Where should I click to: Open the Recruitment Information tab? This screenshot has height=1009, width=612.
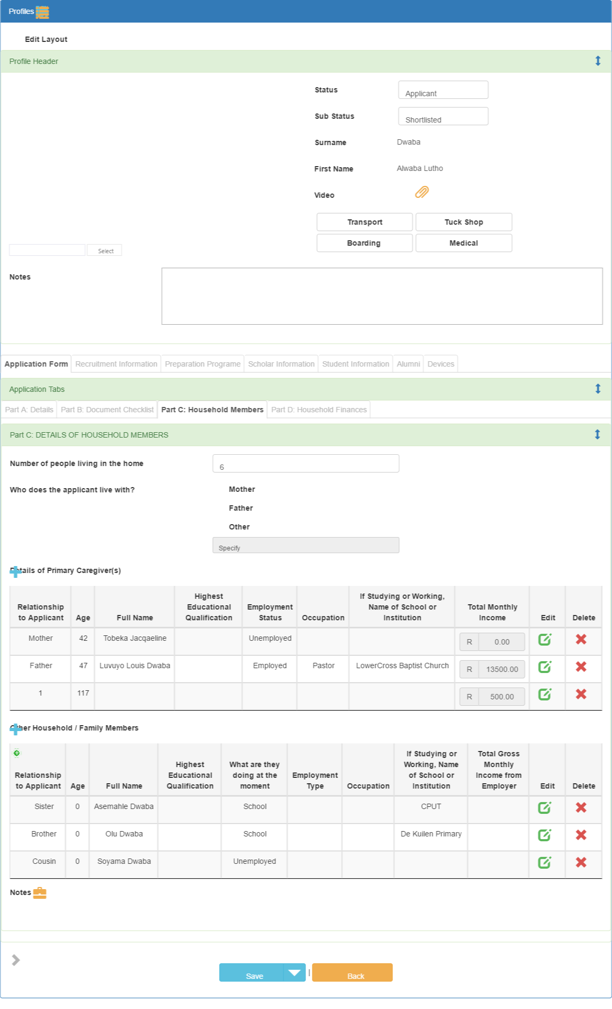pyautogui.click(x=116, y=364)
